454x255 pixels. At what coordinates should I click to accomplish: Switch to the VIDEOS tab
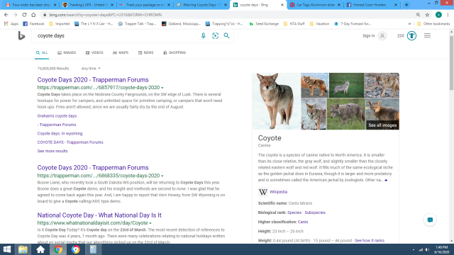click(94, 52)
